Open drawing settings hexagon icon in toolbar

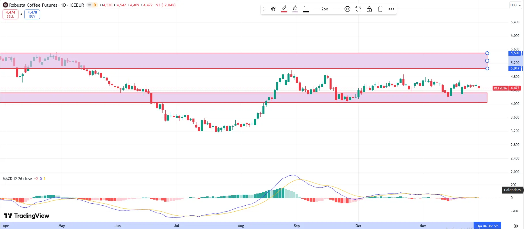[347, 9]
